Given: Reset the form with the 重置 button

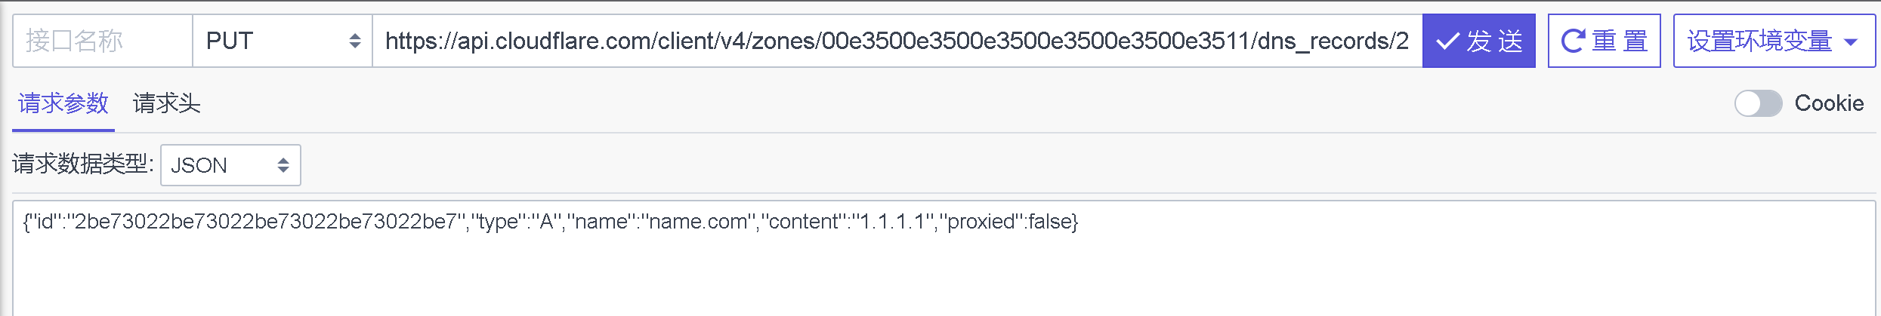Looking at the screenshot, I should [1605, 41].
